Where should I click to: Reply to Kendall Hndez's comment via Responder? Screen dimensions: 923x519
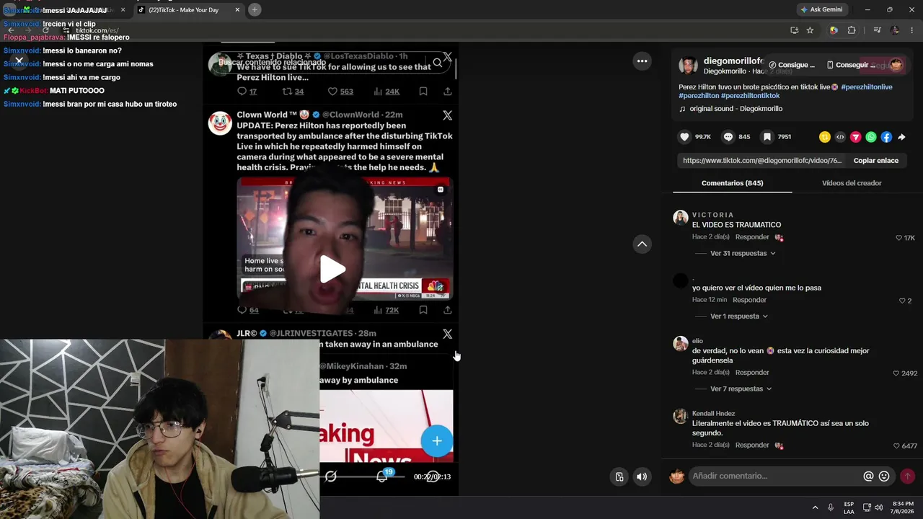[x=752, y=445]
